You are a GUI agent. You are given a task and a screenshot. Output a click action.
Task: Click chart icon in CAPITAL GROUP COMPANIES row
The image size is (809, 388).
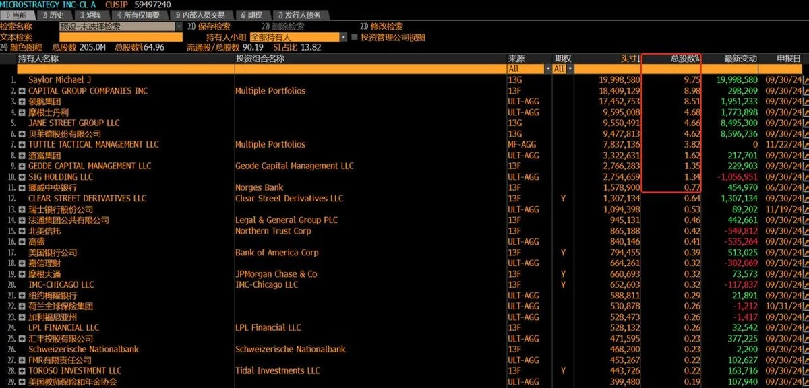[x=805, y=91]
